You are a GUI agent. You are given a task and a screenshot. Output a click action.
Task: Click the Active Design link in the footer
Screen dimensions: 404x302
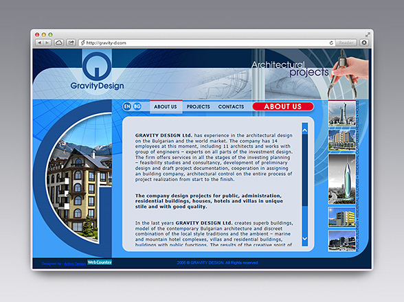[x=75, y=264]
